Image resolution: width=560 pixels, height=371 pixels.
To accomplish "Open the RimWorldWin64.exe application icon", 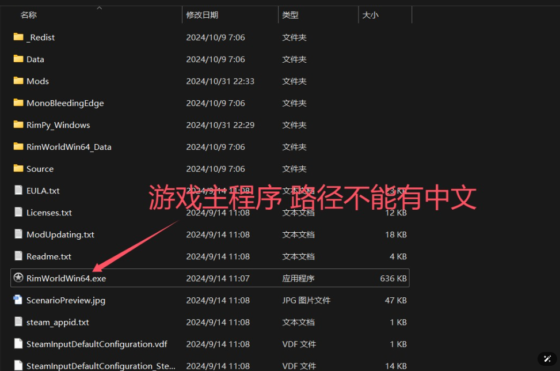I will [17, 278].
